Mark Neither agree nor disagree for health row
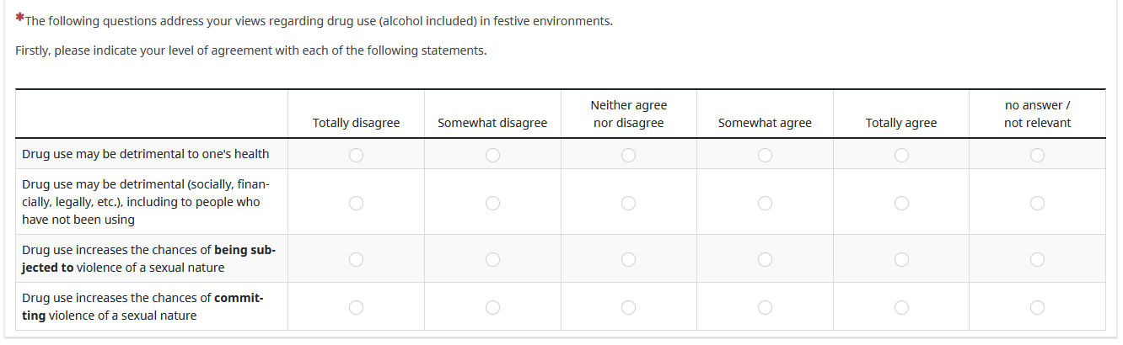This screenshot has height=345, width=1123. point(628,155)
